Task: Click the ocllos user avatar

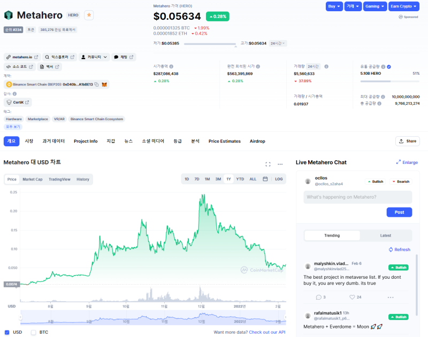Action: pos(308,181)
